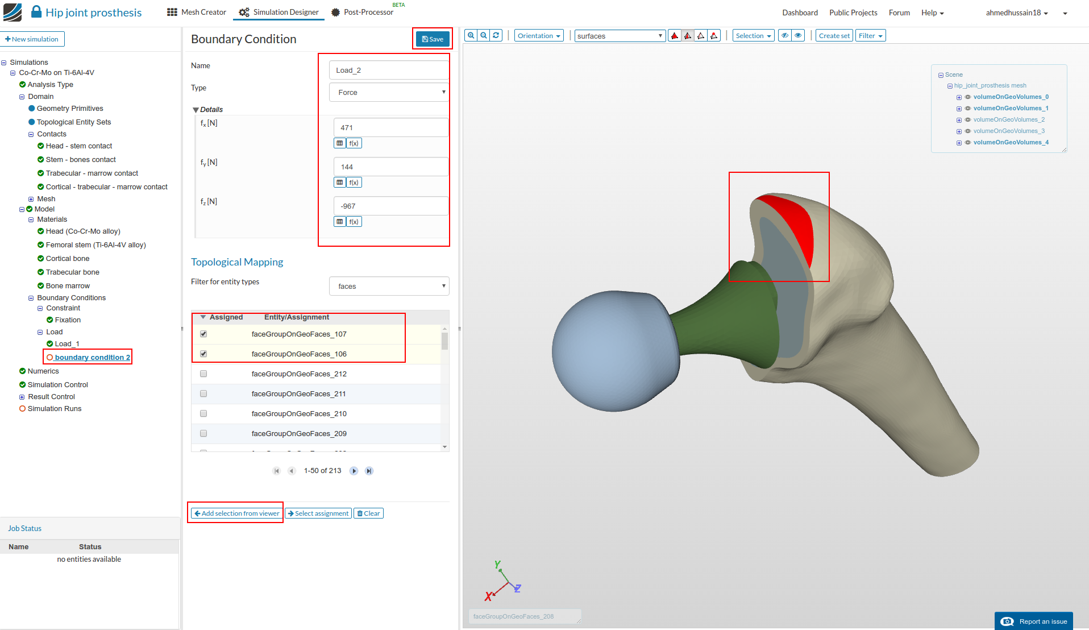Open the Orientation dropdown
This screenshot has width=1089, height=630.
[x=539, y=36]
